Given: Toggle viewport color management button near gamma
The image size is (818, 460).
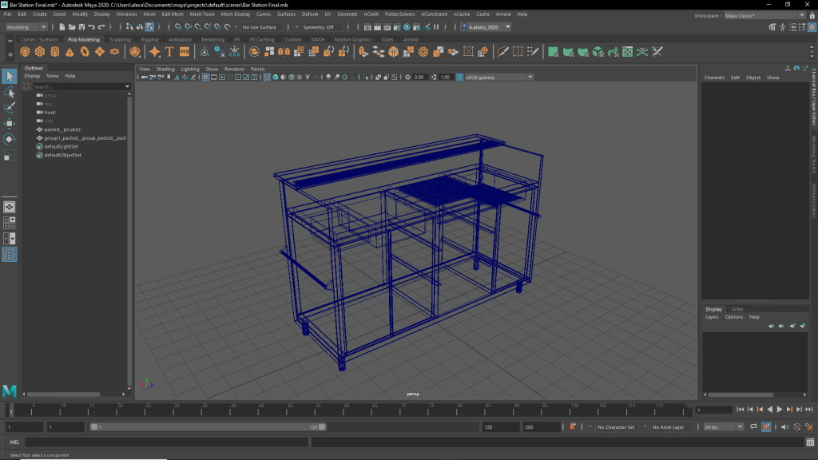Looking at the screenshot, I should coord(459,77).
